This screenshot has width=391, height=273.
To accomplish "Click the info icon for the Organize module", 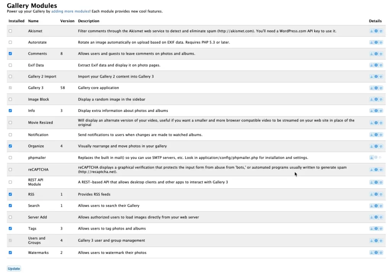I will pyautogui.click(x=376, y=146).
